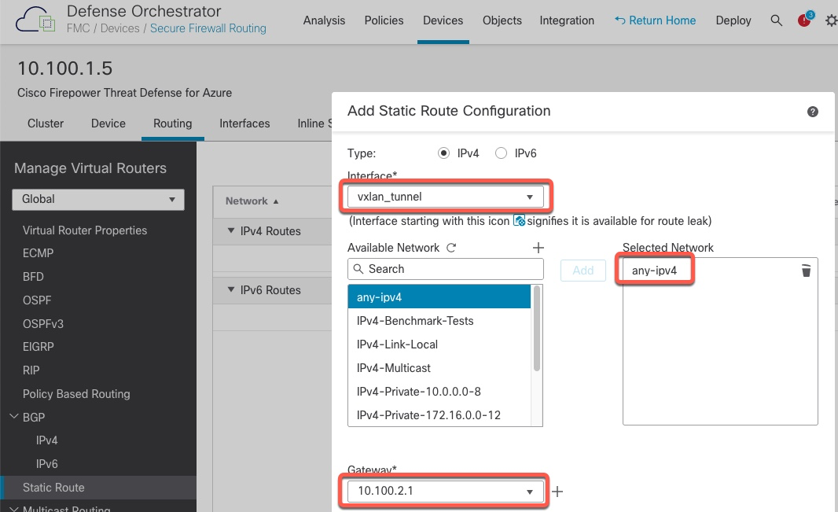Open BGP IPv6 sub-item
838x512 pixels.
[x=46, y=464]
